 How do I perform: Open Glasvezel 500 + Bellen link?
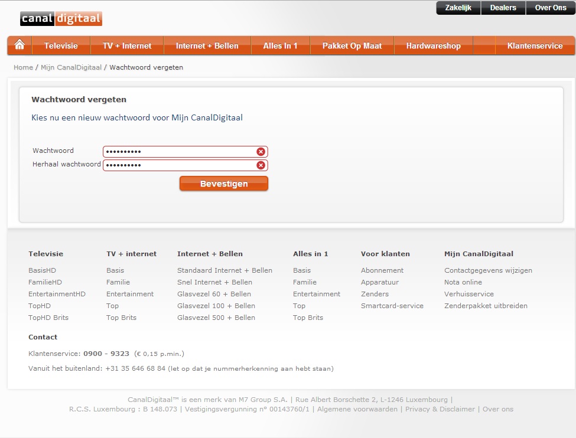click(216, 317)
